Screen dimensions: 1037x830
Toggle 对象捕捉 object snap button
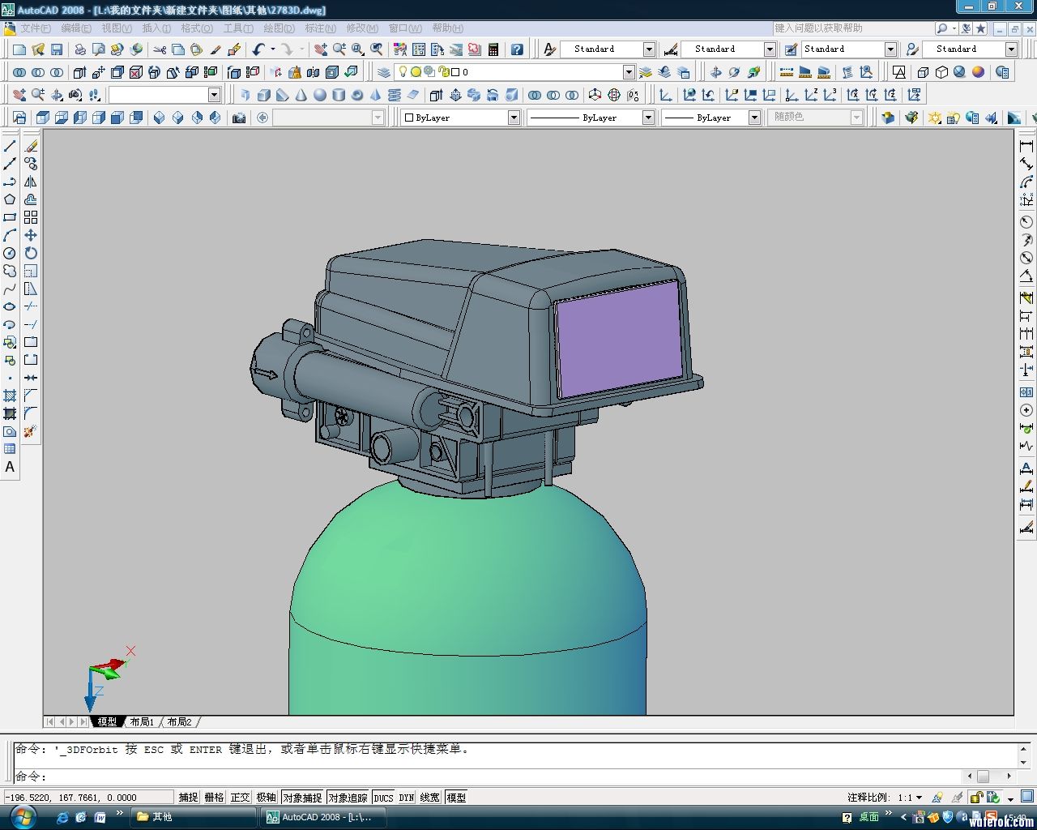tap(302, 798)
